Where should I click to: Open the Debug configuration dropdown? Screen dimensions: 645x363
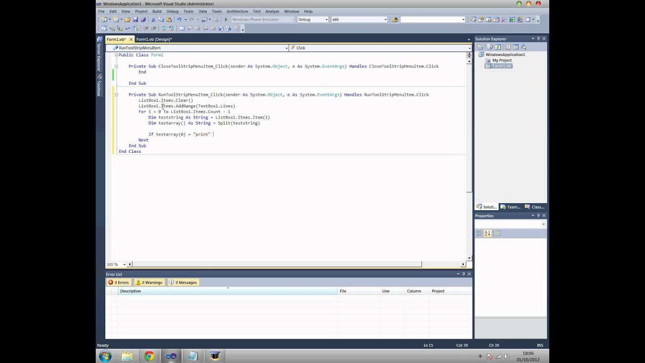(326, 20)
